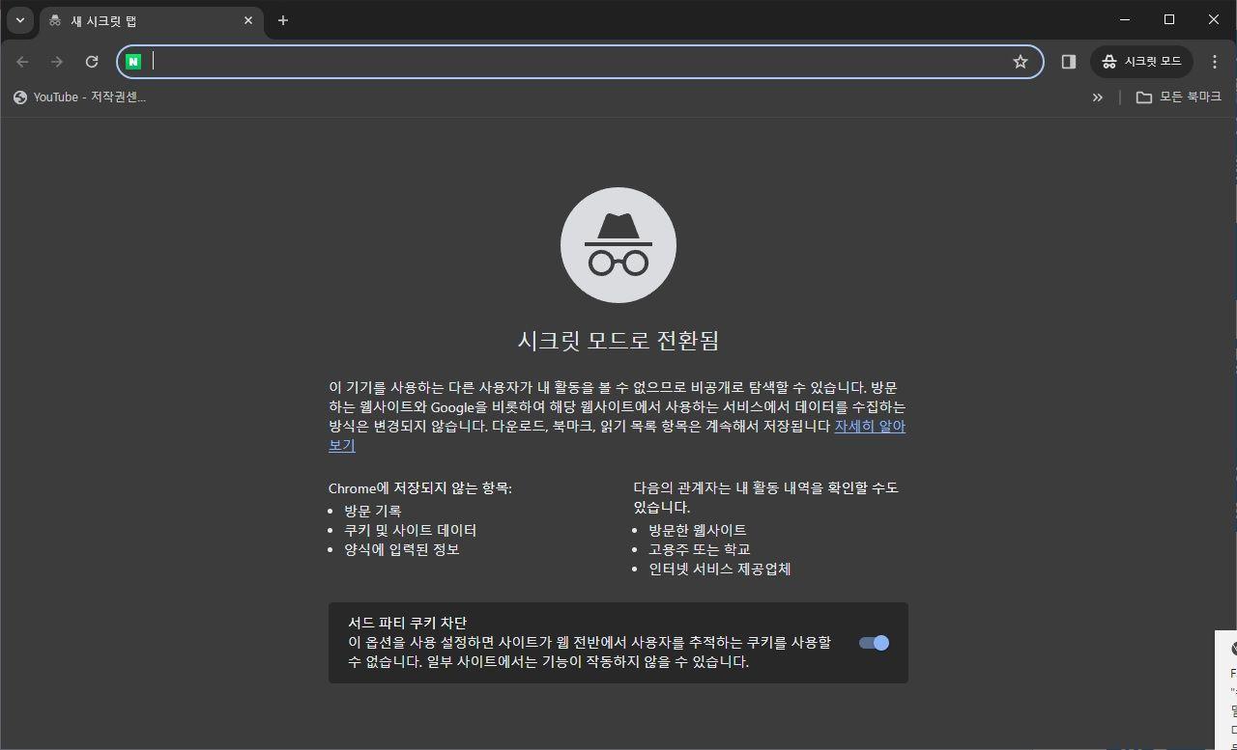Open the 모든 북마크 folder

click(1178, 97)
